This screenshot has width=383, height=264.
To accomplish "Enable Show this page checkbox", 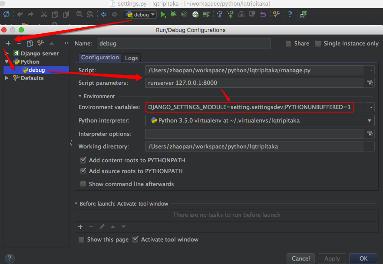I will [81, 239].
